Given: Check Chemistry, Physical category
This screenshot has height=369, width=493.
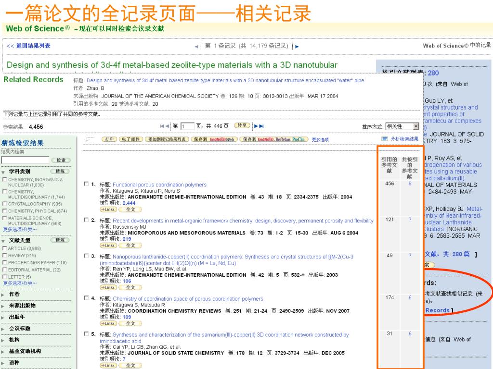Looking at the screenshot, I should pyautogui.click(x=4, y=211).
